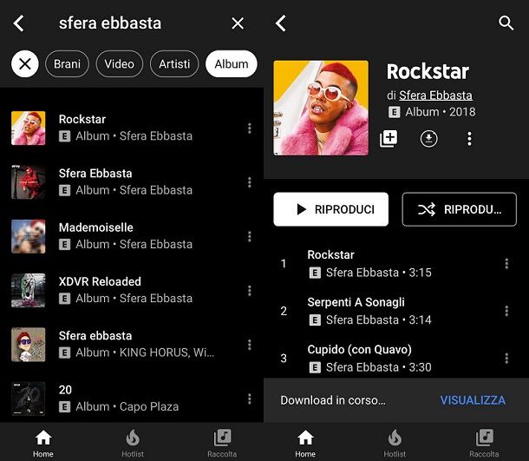Image resolution: width=529 pixels, height=461 pixels.
Task: Open options for Serpenti A Sonagli track
Action: pos(506,311)
